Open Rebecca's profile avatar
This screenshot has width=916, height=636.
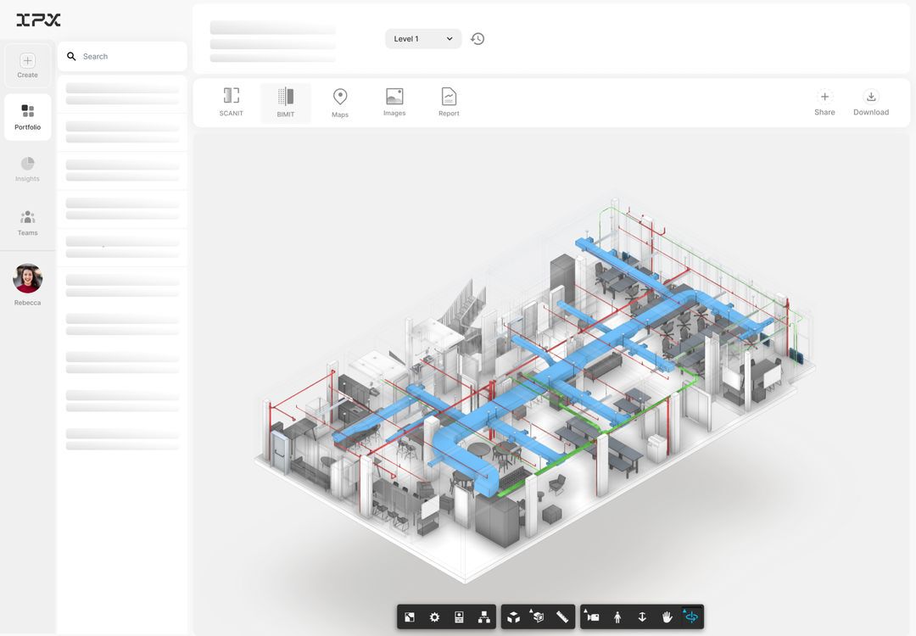(x=27, y=279)
